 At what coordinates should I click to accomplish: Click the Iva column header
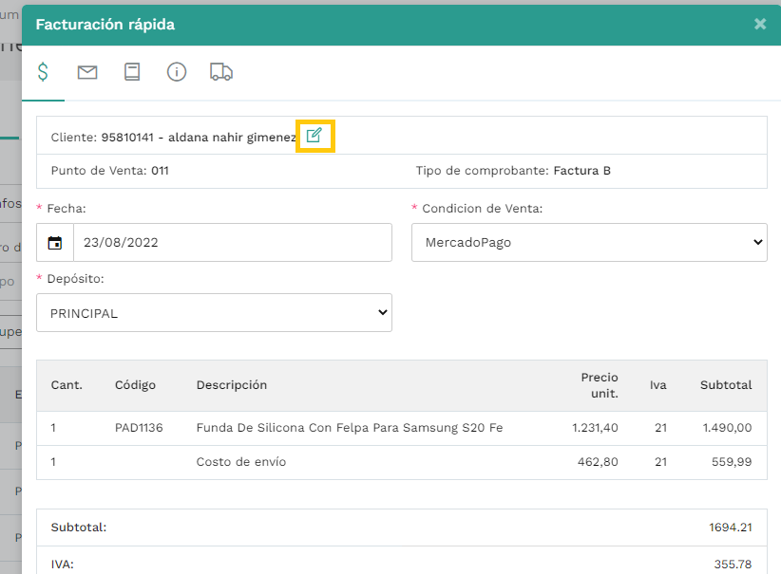658,385
